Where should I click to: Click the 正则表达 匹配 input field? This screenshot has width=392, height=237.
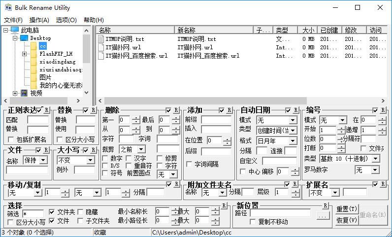tap(38, 120)
